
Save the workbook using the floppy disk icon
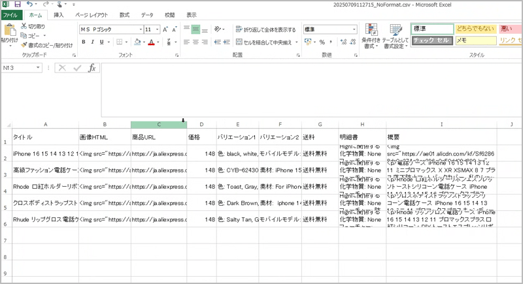point(18,5)
